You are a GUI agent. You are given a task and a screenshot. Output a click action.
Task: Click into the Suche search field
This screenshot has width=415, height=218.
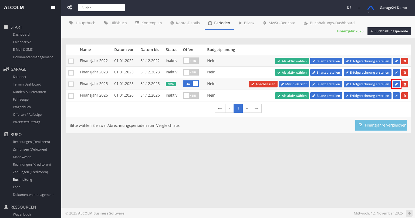[x=101, y=8]
